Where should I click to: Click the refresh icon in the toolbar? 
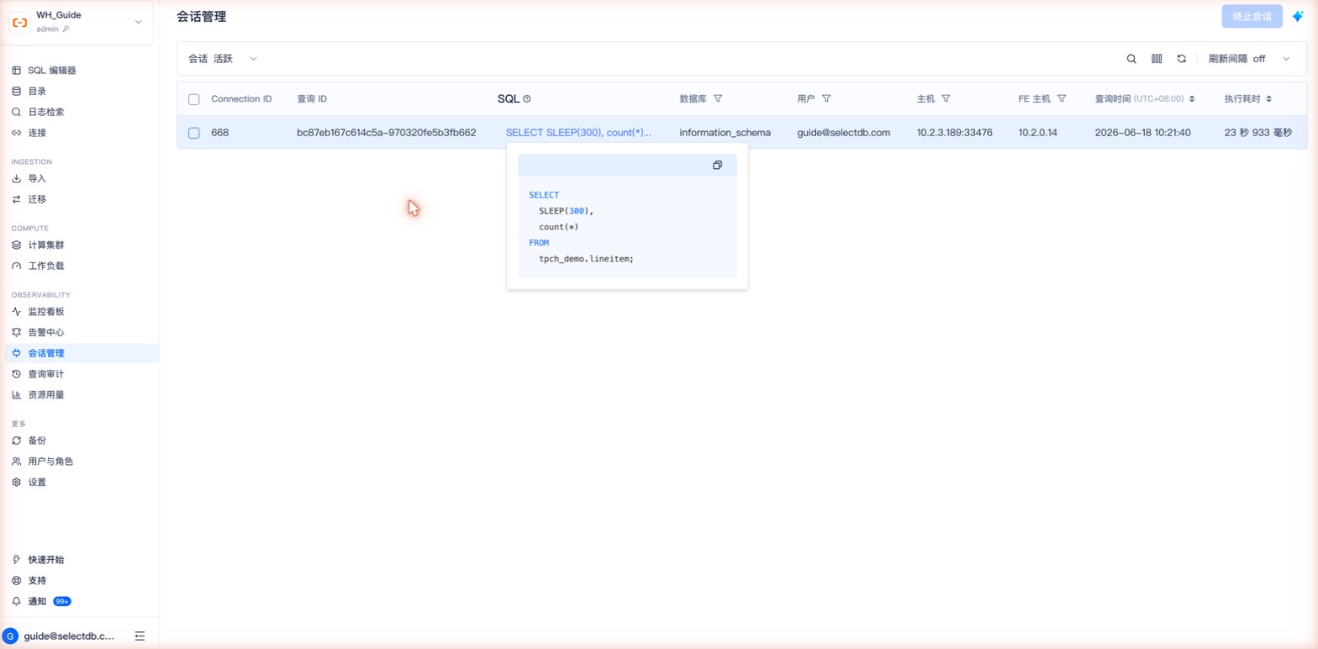tap(1181, 59)
